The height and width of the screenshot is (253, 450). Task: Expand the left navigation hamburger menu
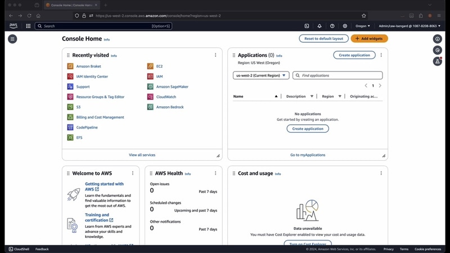tap(12, 39)
